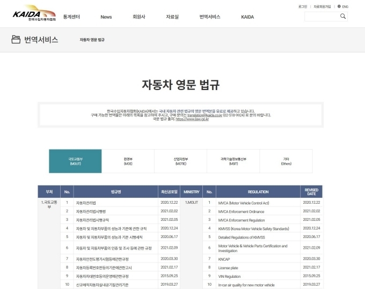Open the News menu
This screenshot has width=365, height=289.
(106, 17)
